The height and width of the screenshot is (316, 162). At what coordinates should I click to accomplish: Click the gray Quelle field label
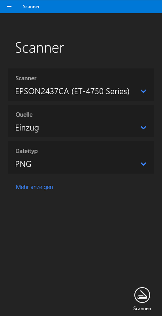pos(24,115)
